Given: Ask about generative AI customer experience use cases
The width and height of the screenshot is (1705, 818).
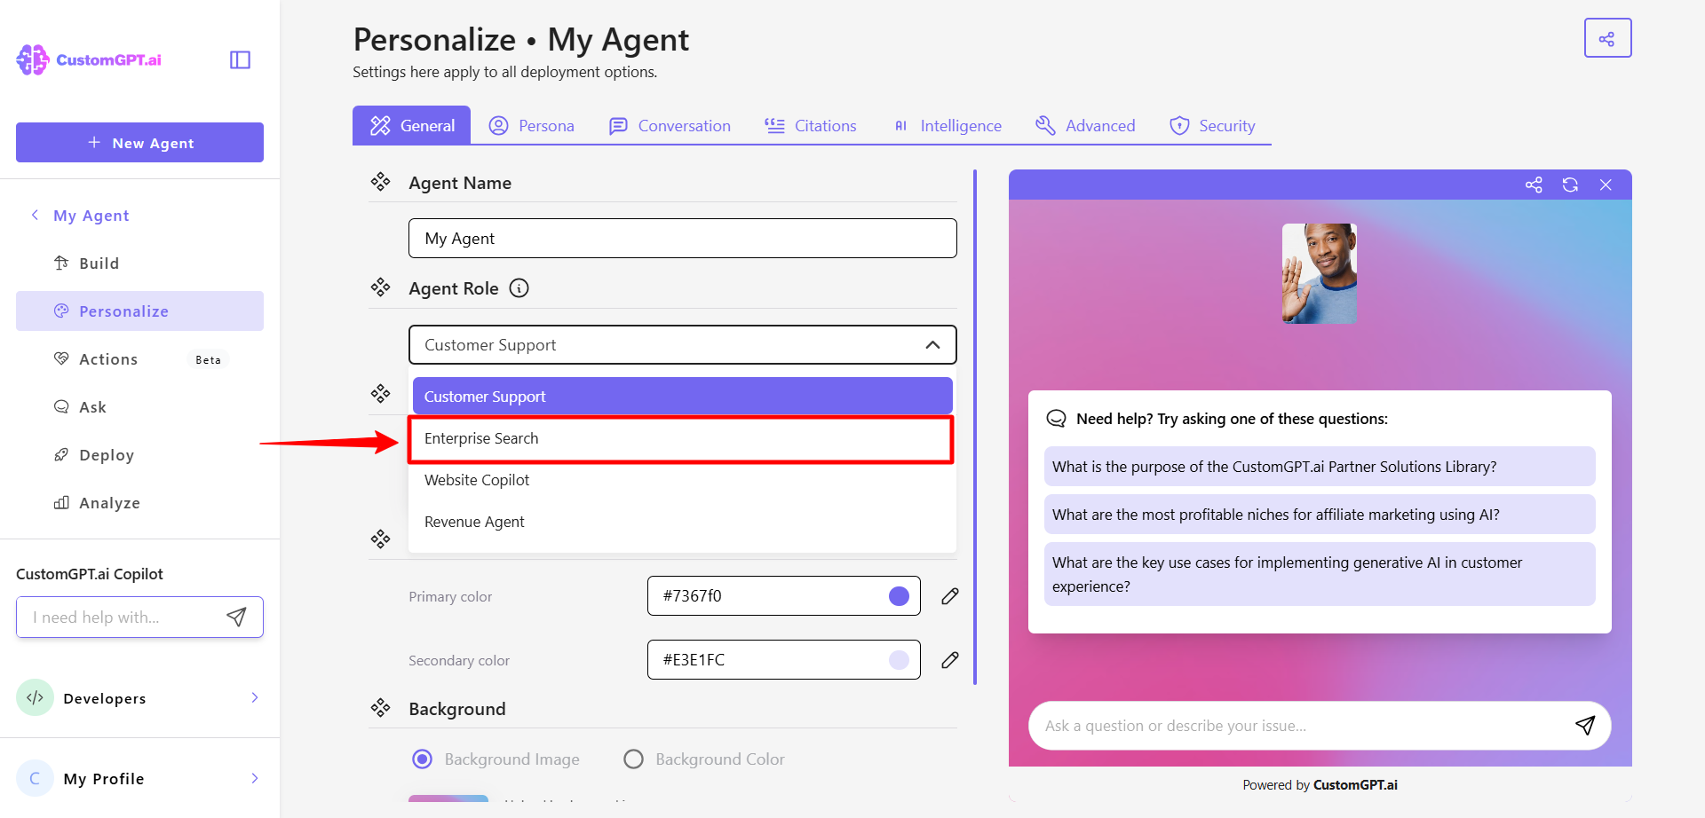Looking at the screenshot, I should point(1320,574).
